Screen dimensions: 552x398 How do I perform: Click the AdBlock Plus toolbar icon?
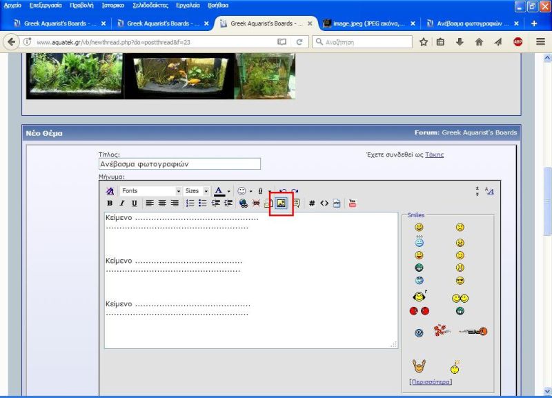[517, 42]
